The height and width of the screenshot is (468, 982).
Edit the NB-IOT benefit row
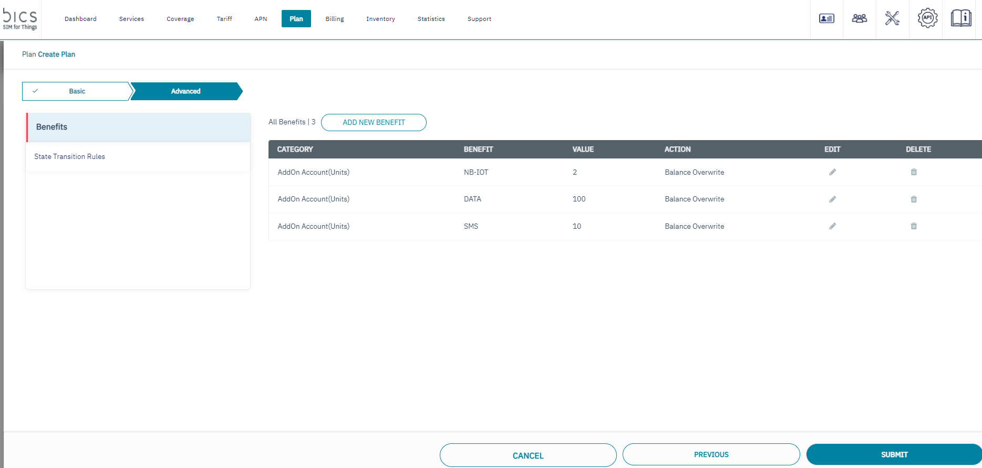coord(832,172)
